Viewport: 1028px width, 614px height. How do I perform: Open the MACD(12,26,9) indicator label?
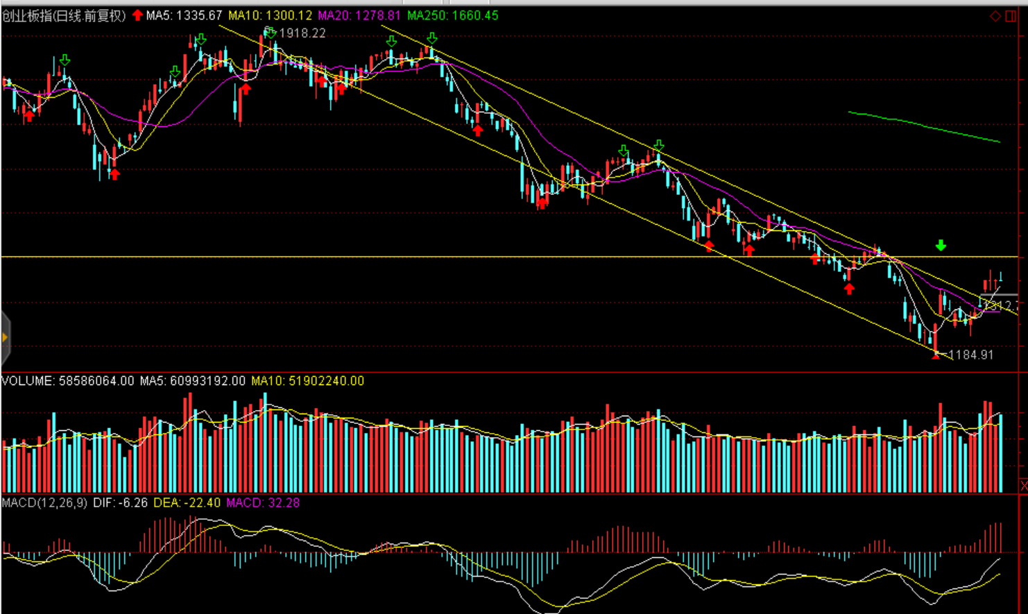(44, 502)
